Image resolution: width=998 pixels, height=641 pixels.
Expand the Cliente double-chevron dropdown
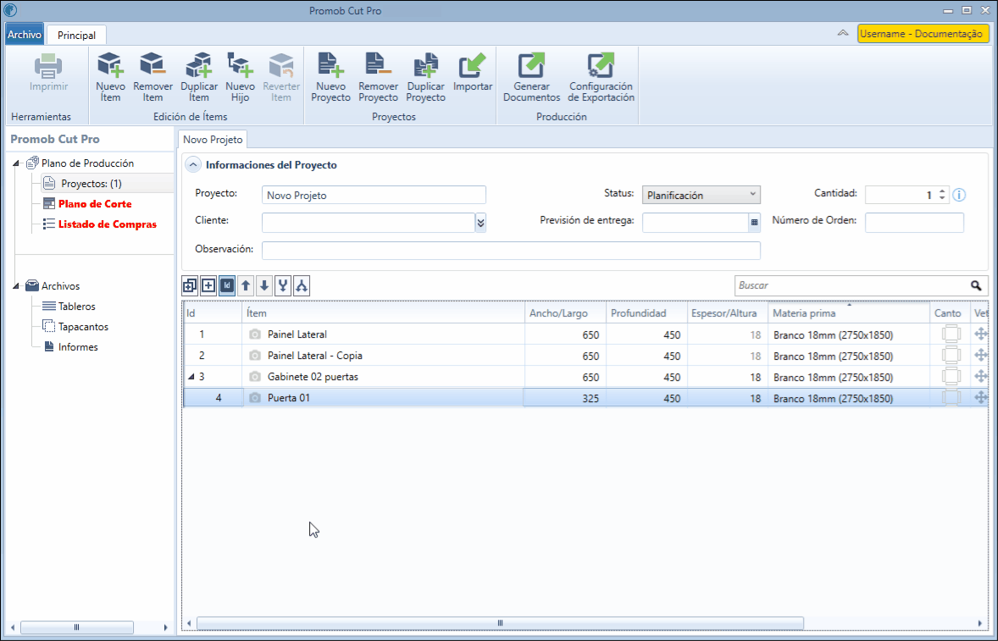click(481, 223)
